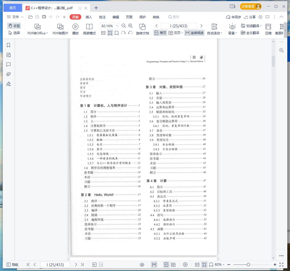Start 播放 slideshow playback
The height and width of the screenshot is (271, 290).
75,29
